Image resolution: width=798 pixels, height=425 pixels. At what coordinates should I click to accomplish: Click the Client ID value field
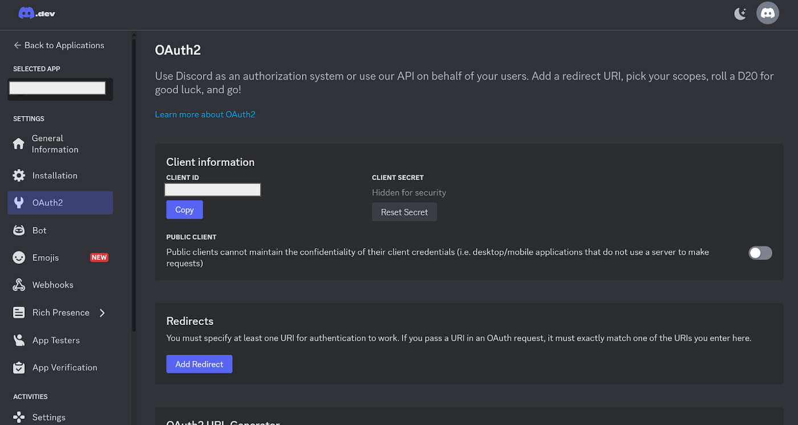pos(213,190)
